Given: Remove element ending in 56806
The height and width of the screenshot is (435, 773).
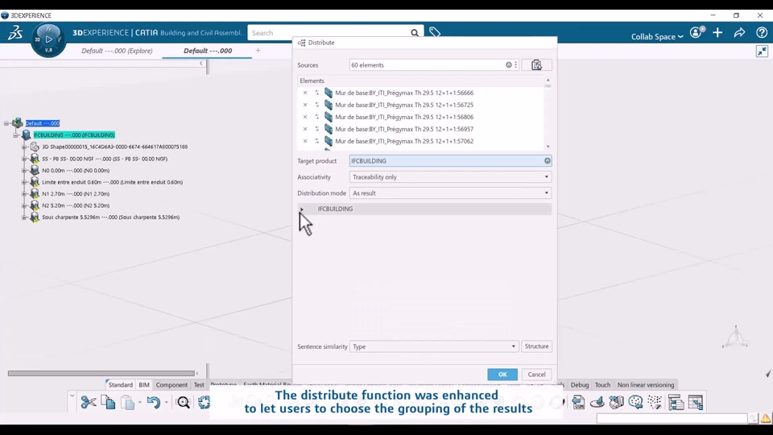Looking at the screenshot, I should (x=305, y=117).
